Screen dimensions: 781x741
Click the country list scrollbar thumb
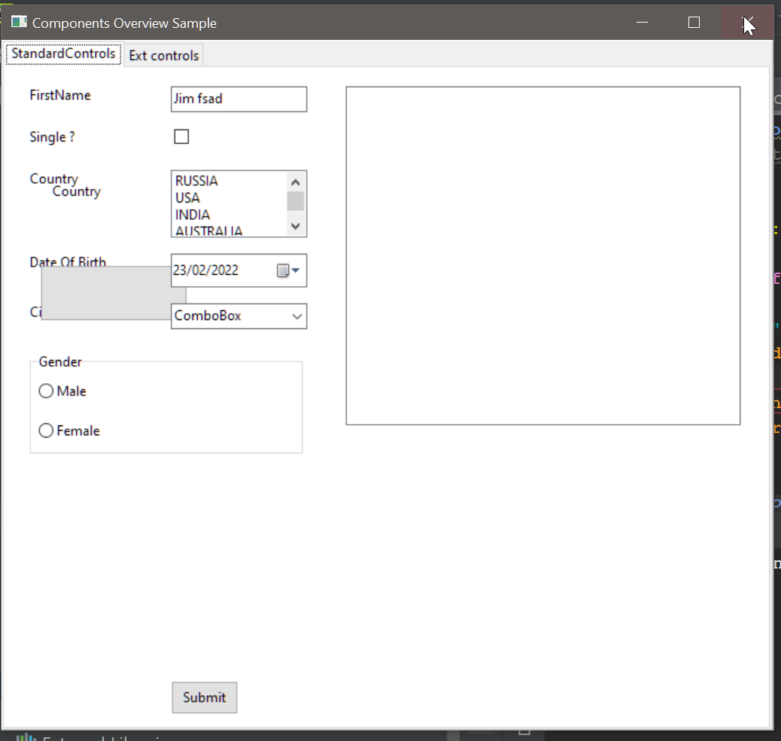coord(296,201)
